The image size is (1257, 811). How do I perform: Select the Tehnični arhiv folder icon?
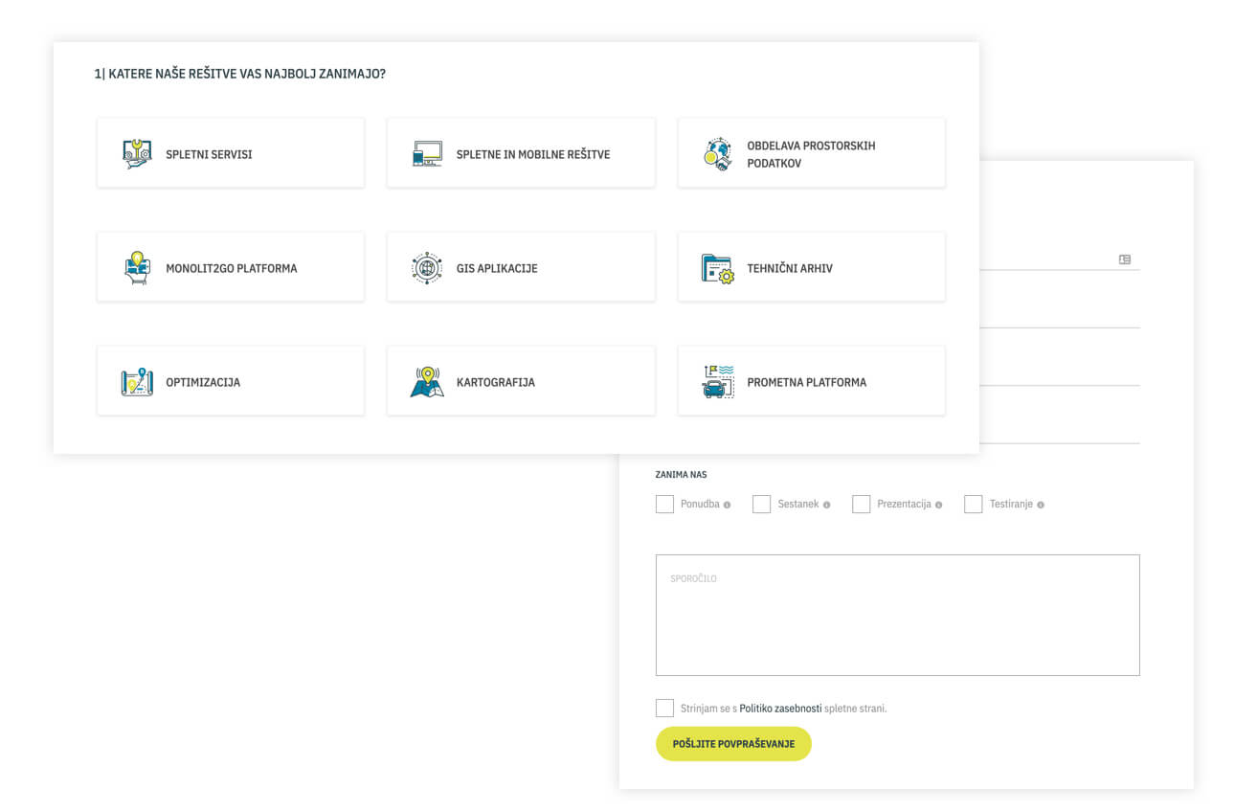click(718, 268)
